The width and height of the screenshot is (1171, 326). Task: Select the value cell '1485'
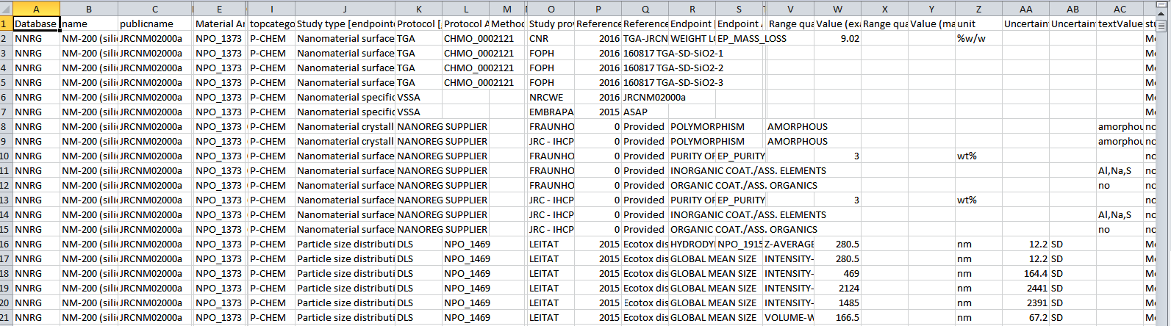838,303
